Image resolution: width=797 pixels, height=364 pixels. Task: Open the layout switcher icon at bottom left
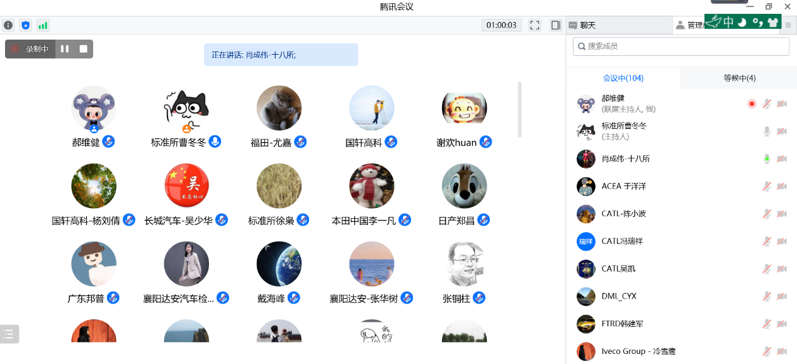(9, 334)
